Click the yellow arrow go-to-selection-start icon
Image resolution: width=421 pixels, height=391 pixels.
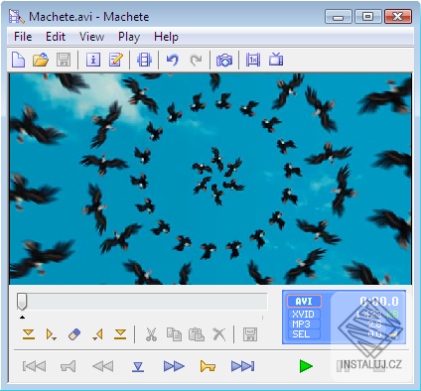tap(51, 334)
